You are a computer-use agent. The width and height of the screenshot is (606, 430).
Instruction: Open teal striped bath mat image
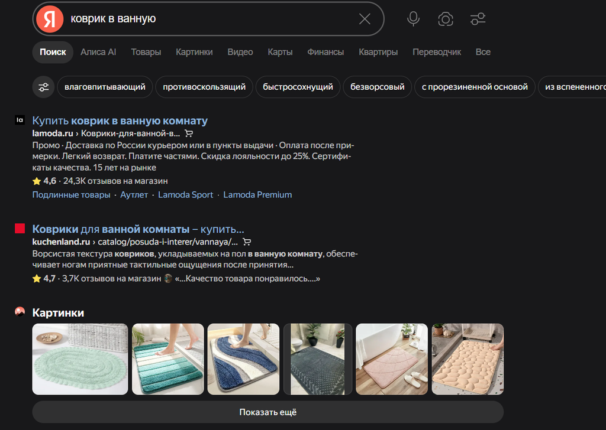click(167, 359)
